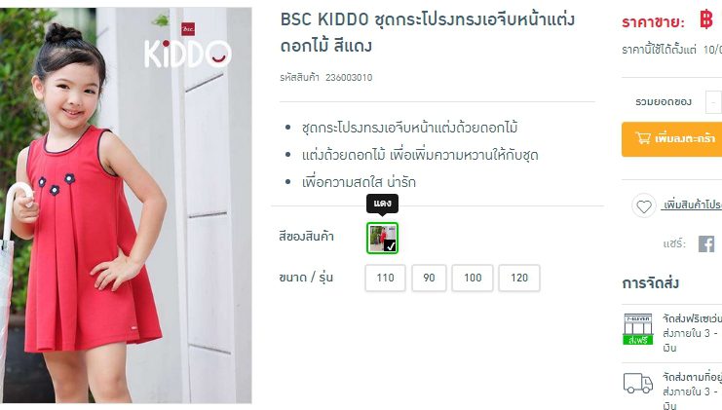Open the main product photo of girl
The image size is (722, 410).
(126, 205)
